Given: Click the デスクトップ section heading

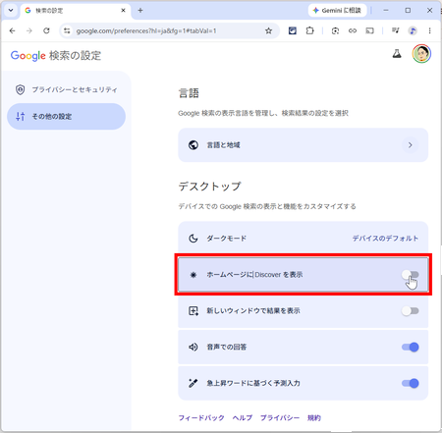Looking at the screenshot, I should pyautogui.click(x=209, y=187).
